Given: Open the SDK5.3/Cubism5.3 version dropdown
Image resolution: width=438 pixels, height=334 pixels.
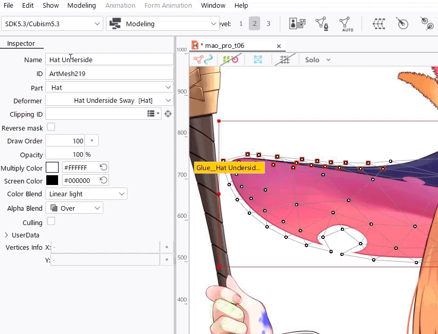Looking at the screenshot, I should pos(52,24).
